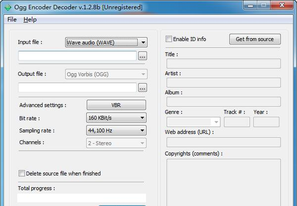Click the Artist text field

click(x=224, y=82)
